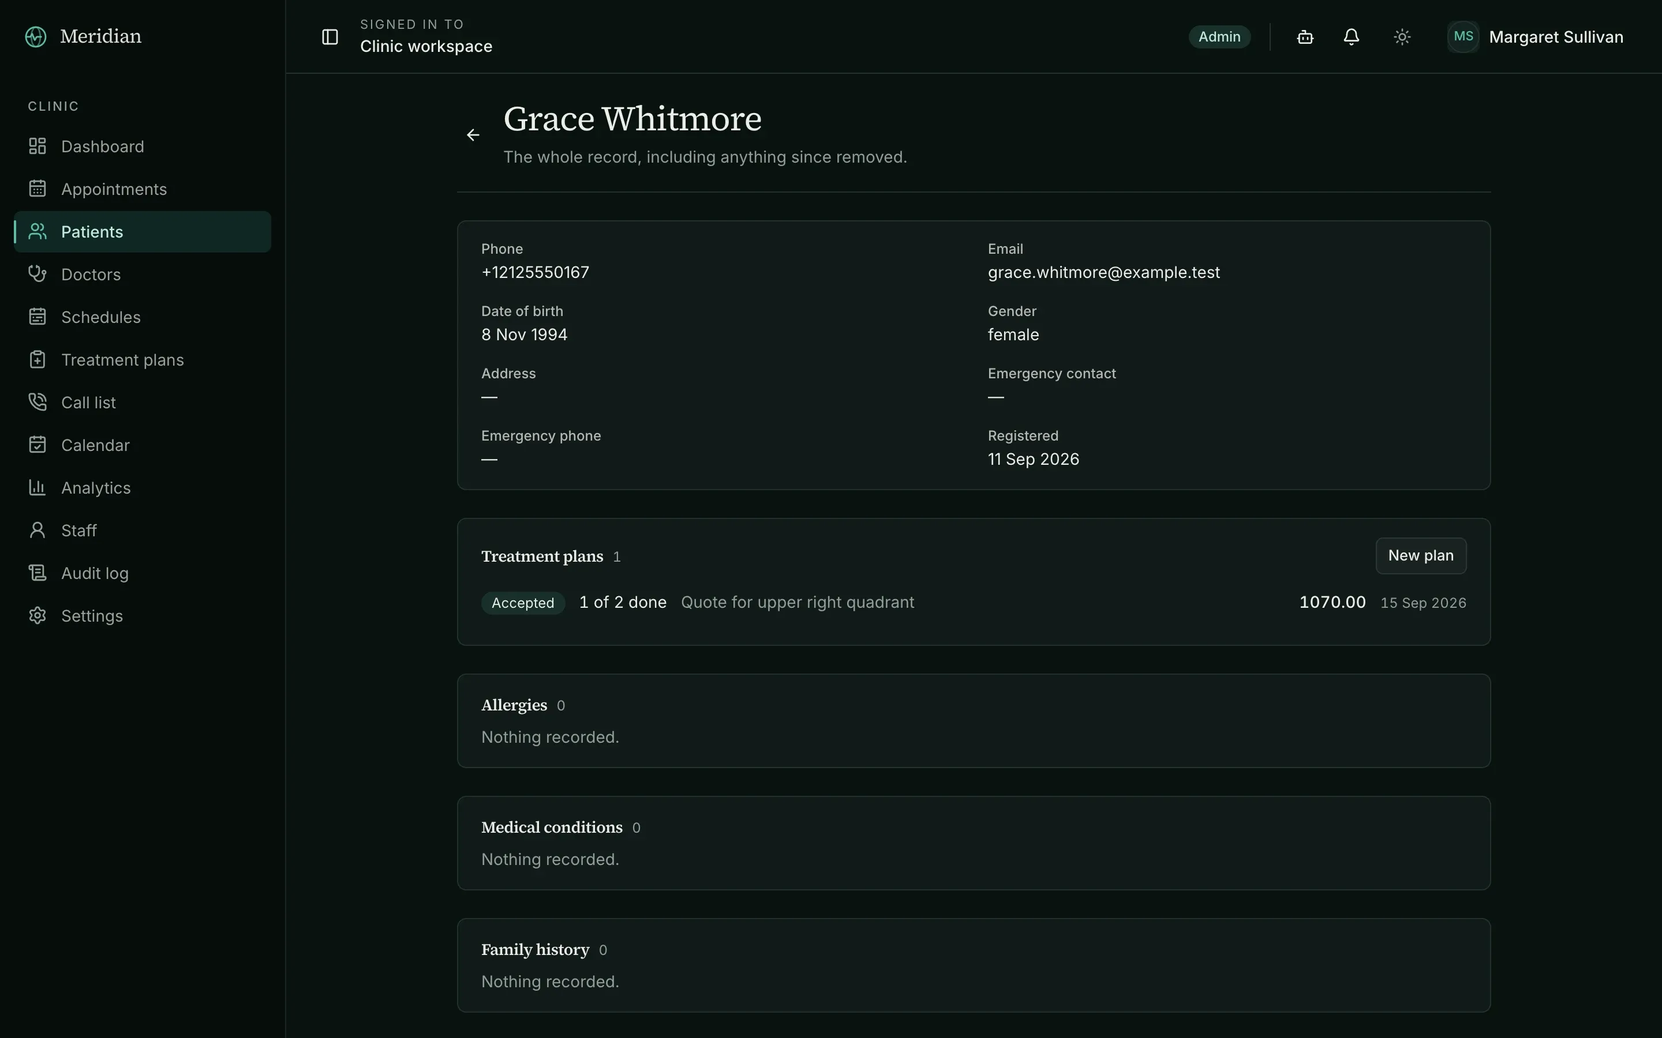
Task: Switch theme with the sun icon
Action: click(x=1402, y=36)
